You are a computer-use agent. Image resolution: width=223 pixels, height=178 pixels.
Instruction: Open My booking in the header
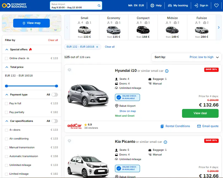[178, 6]
